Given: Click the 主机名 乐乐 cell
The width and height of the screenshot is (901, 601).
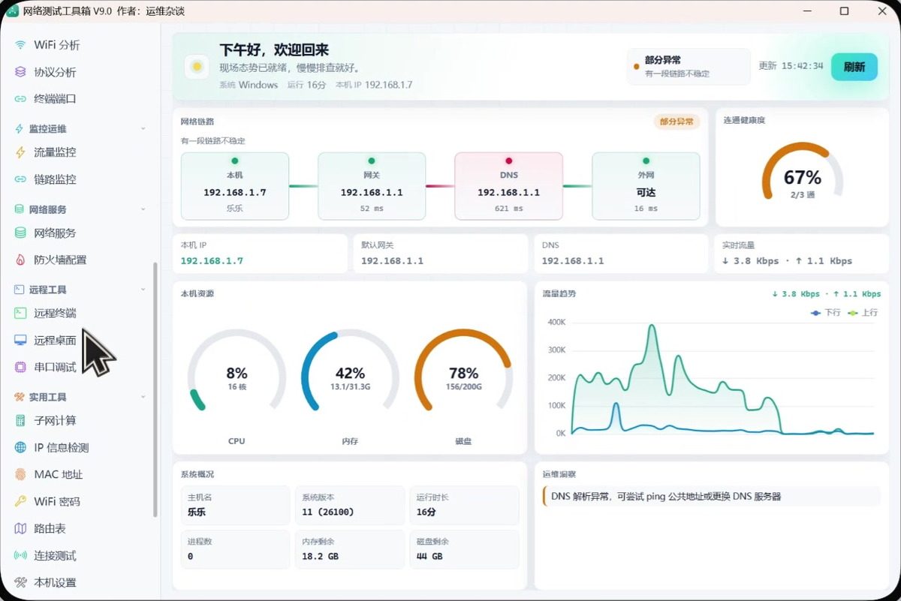Looking at the screenshot, I should [x=235, y=505].
